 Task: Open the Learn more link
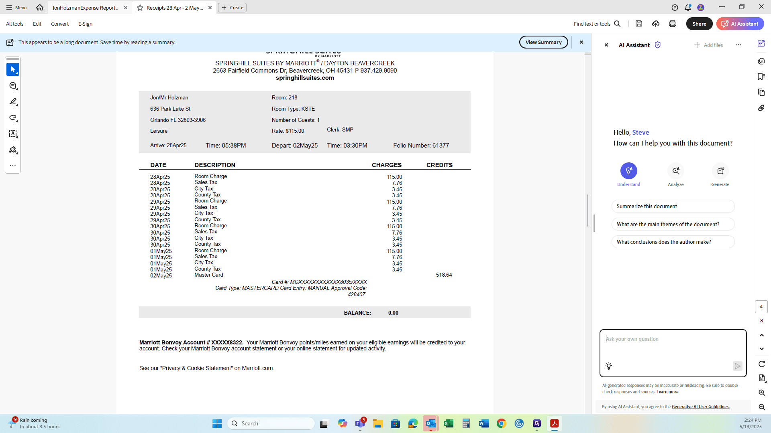(x=667, y=392)
